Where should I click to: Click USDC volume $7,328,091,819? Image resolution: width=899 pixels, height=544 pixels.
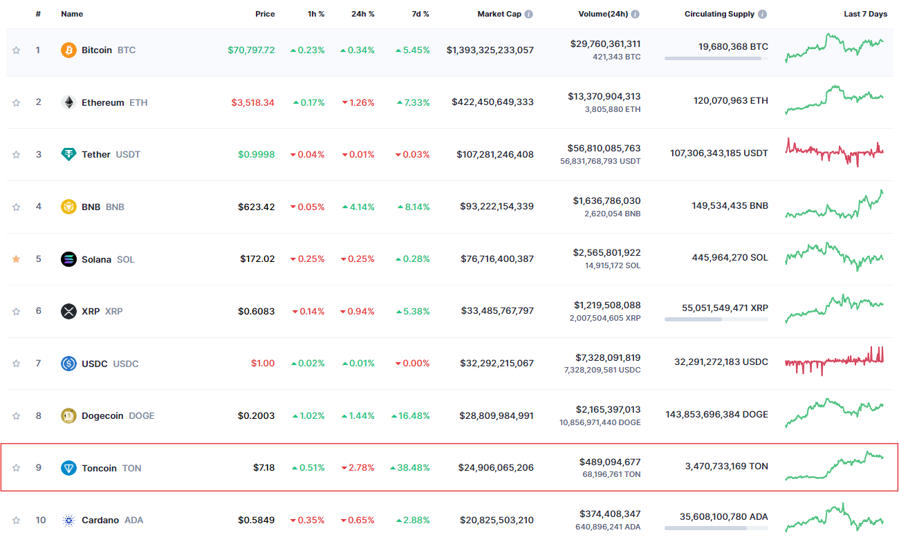pyautogui.click(x=608, y=357)
